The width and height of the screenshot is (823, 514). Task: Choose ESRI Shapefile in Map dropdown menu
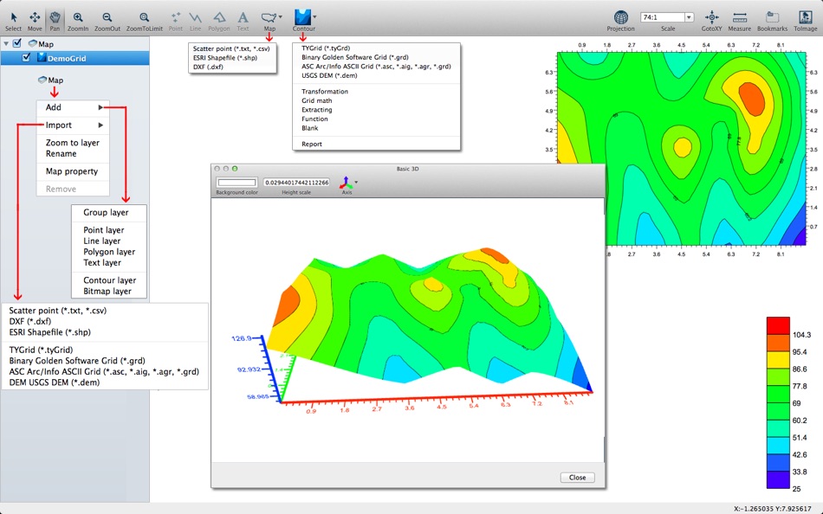pos(225,58)
